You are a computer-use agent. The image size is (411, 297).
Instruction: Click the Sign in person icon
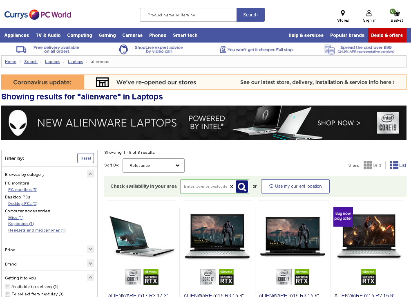369,13
